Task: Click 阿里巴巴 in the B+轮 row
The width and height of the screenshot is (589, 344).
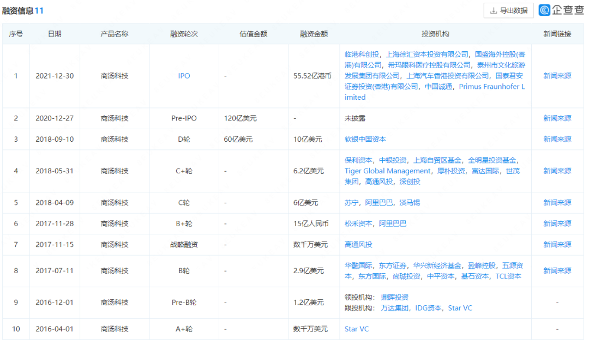Action: tap(393, 224)
